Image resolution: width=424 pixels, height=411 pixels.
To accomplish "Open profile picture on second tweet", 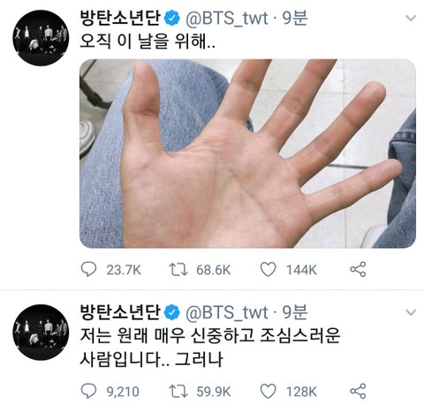I will click(x=41, y=333).
